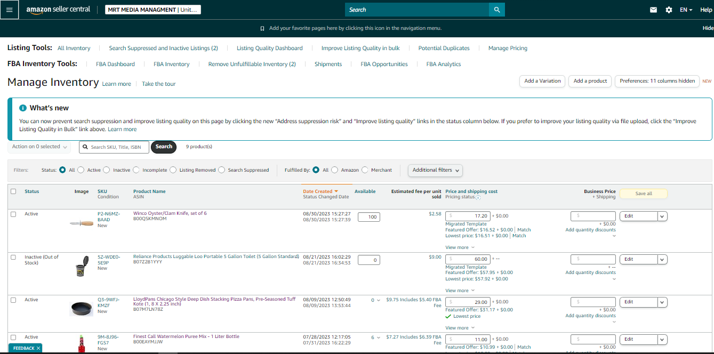Open the Action on 0 selected dropdown
This screenshot has width=714, height=354.
click(39, 147)
